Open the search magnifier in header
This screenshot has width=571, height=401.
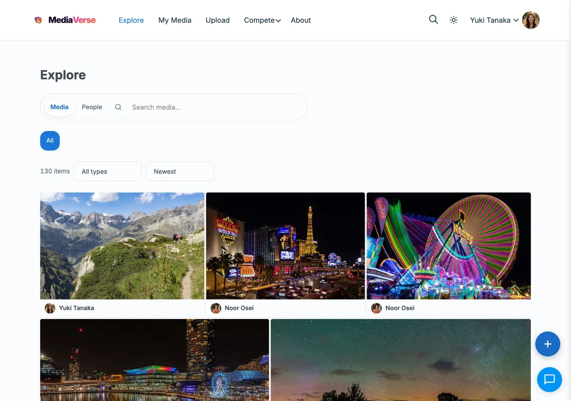[433, 20]
